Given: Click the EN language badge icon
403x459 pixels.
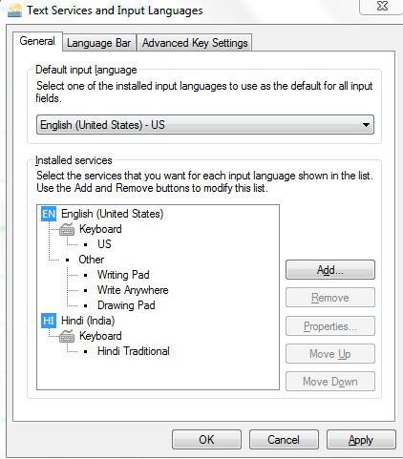Looking at the screenshot, I should pyautogui.click(x=49, y=214).
